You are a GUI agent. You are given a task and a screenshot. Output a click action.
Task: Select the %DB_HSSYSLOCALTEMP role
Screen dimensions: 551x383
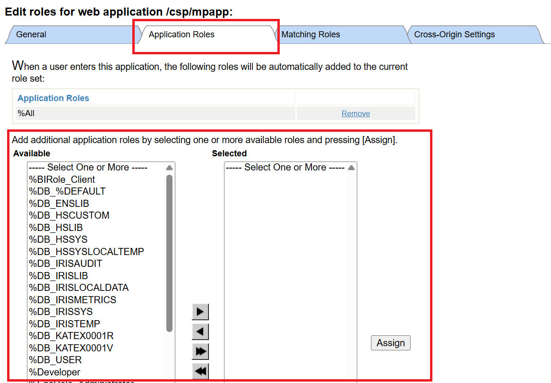tap(86, 251)
